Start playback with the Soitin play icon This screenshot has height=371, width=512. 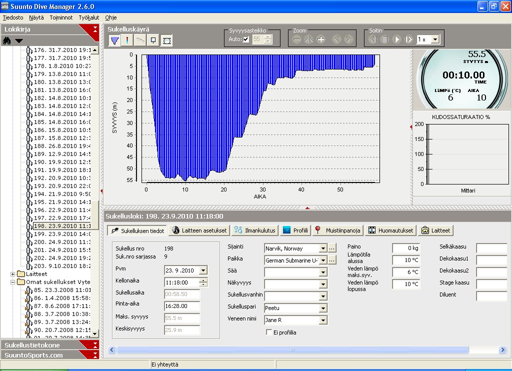pos(396,39)
